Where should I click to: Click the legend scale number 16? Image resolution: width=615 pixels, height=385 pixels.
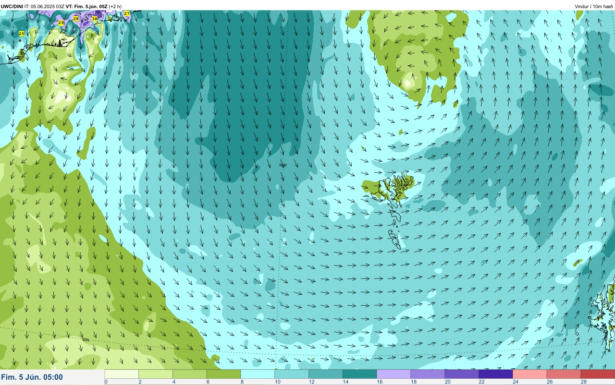[379, 382]
